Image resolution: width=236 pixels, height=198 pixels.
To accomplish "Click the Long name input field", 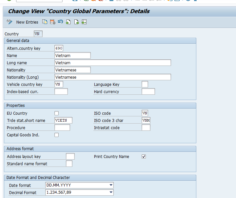I will [113, 63].
